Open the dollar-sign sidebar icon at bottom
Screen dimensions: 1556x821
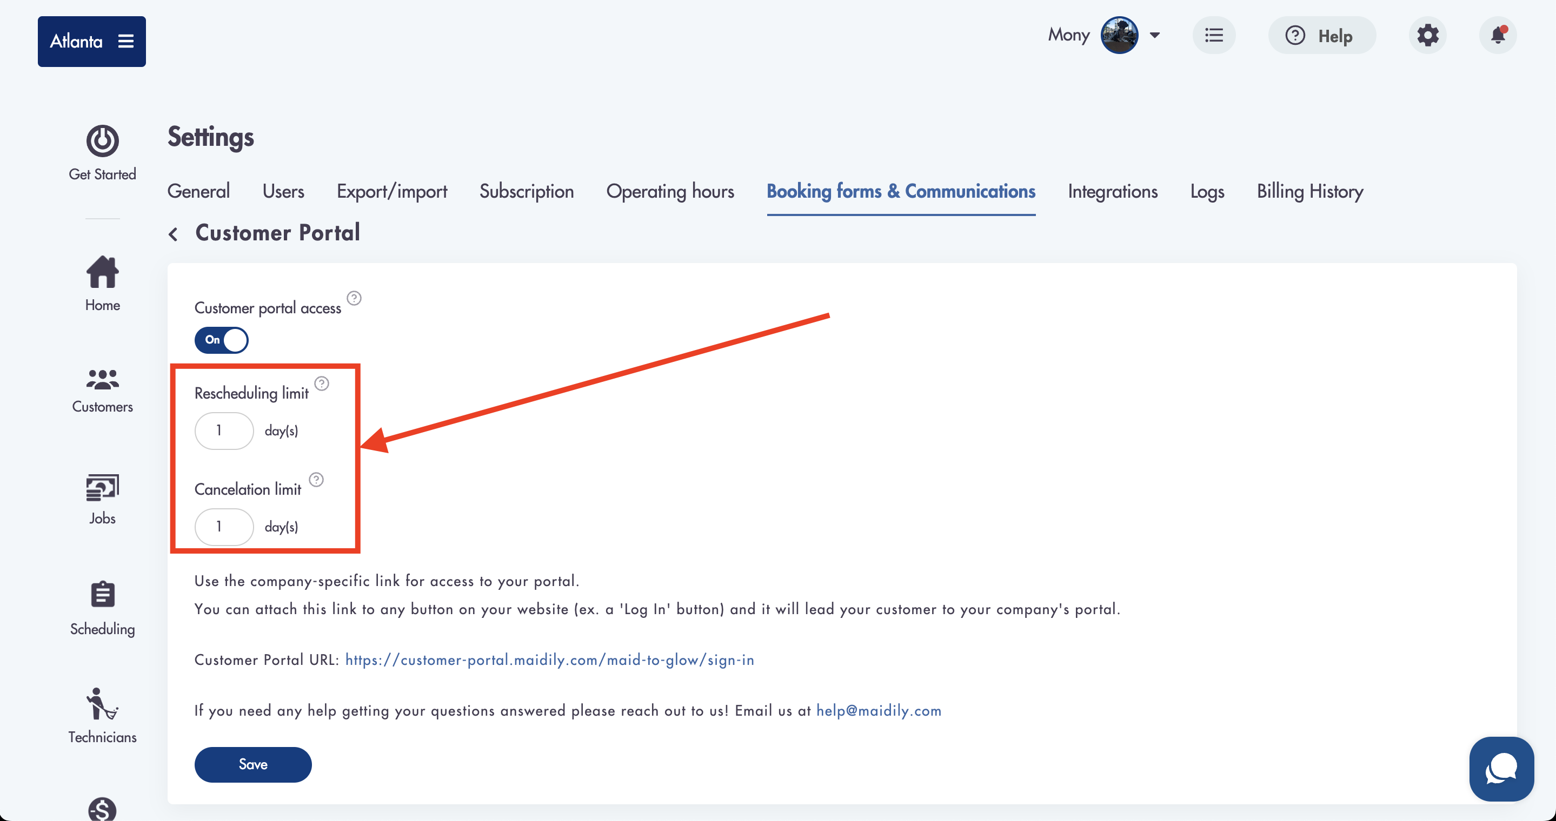pyautogui.click(x=102, y=810)
